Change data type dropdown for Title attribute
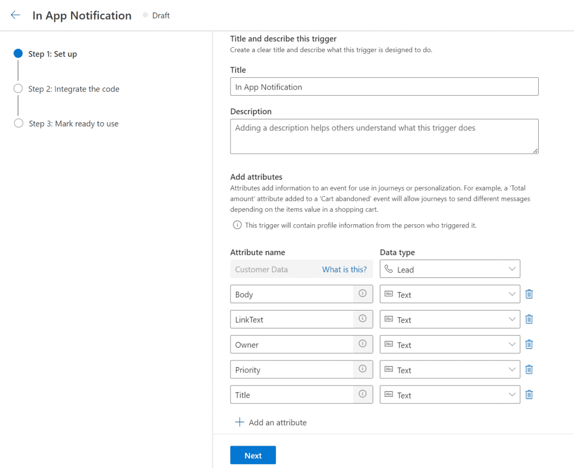The image size is (574, 468). point(450,395)
